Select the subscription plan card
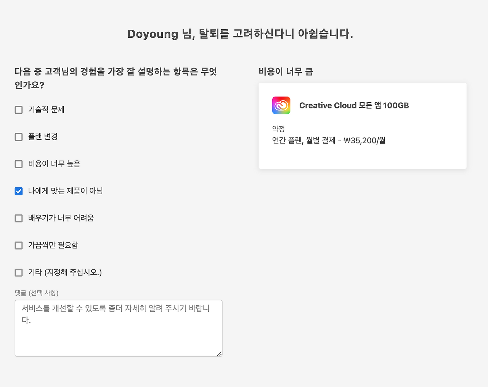 pyautogui.click(x=362, y=126)
